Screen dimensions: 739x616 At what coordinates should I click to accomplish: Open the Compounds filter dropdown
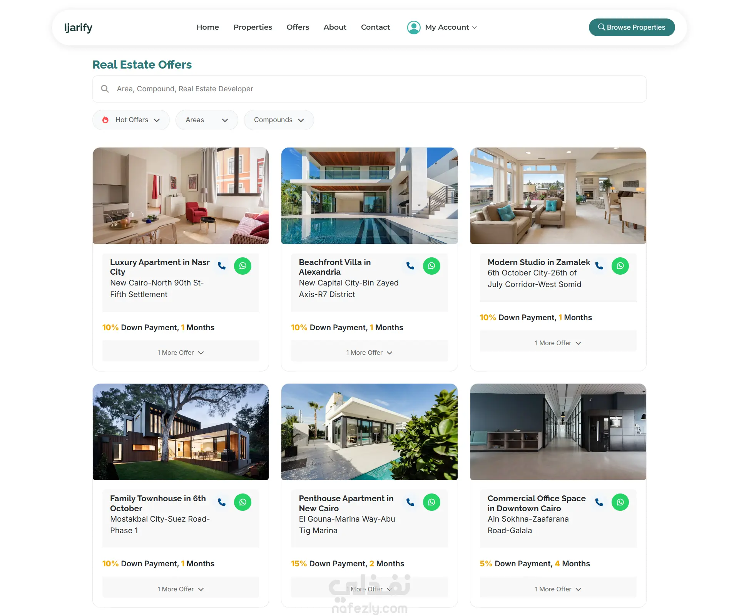coord(279,120)
